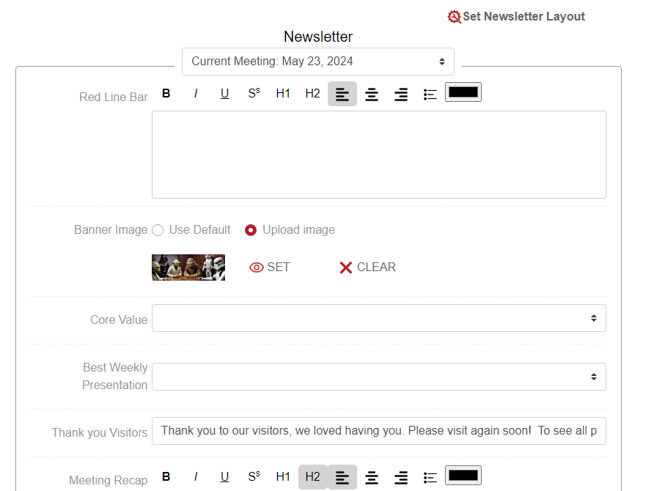Click the banner image thumbnail

tap(188, 267)
